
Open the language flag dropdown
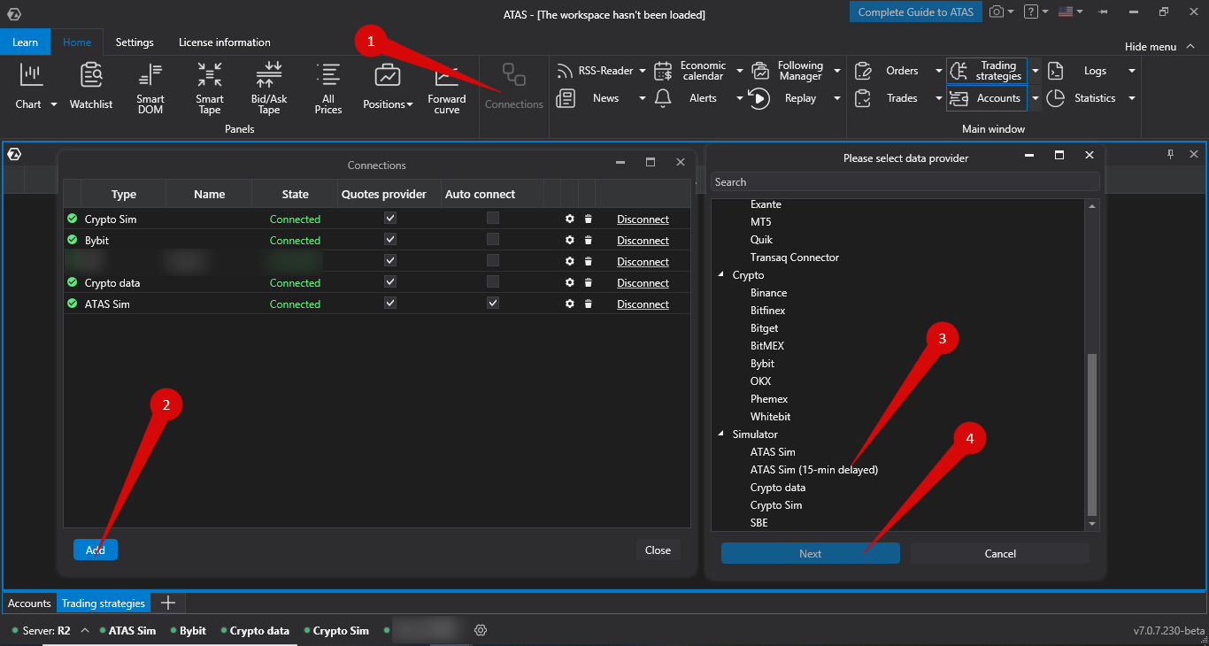click(1071, 12)
